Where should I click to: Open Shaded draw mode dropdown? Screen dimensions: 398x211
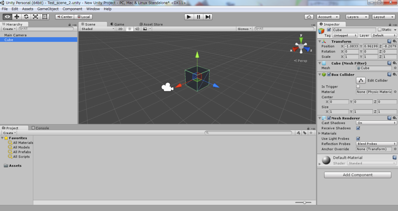(98, 29)
